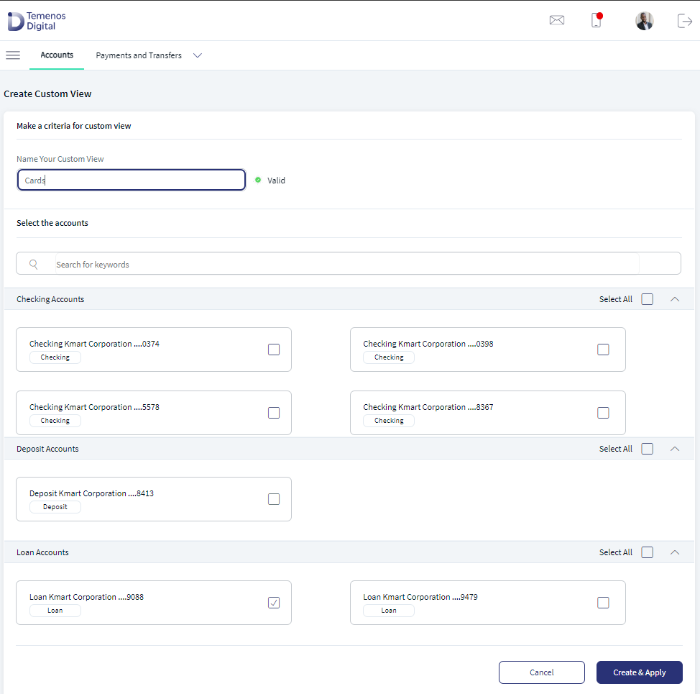Check the account ending 0398

pos(603,350)
